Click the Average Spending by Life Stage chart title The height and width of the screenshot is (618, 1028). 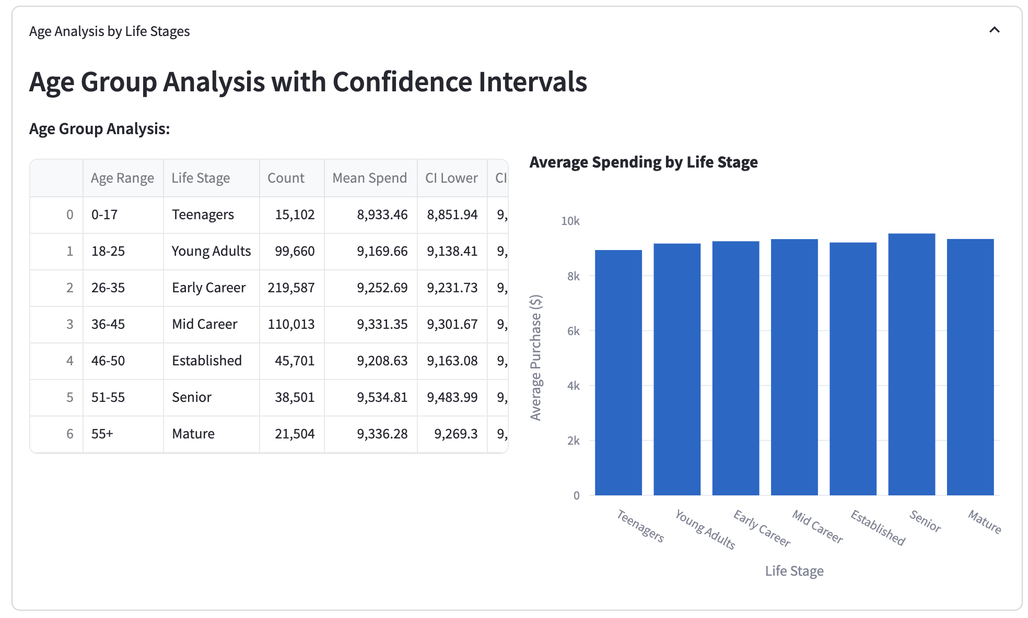click(644, 162)
